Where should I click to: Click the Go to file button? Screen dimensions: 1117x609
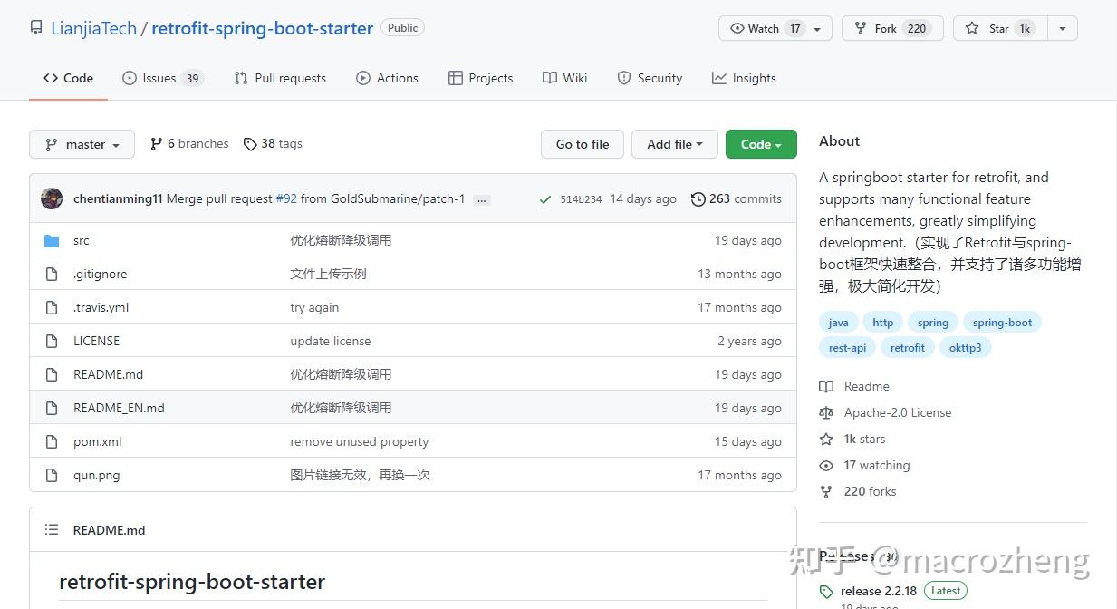tap(582, 144)
